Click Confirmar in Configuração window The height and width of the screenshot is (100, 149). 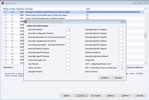[125, 96]
